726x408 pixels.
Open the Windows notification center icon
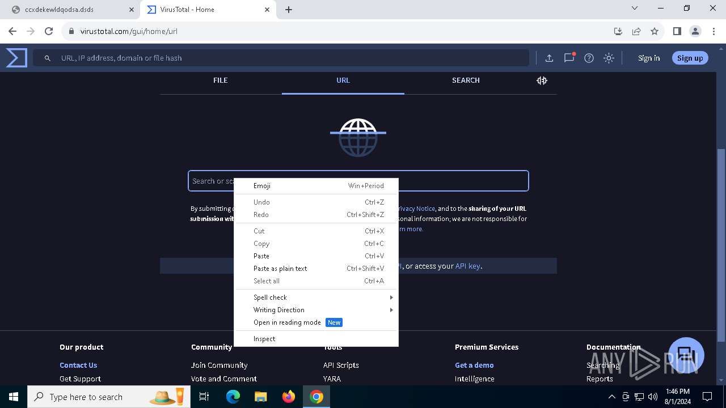707,397
